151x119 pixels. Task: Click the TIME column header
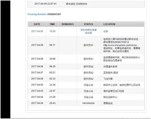(x=52, y=24)
